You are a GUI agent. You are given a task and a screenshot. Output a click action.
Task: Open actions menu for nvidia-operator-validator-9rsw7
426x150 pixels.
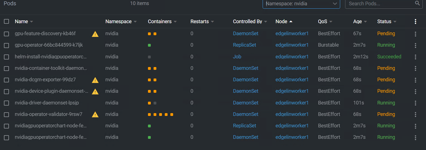pyautogui.click(x=415, y=114)
